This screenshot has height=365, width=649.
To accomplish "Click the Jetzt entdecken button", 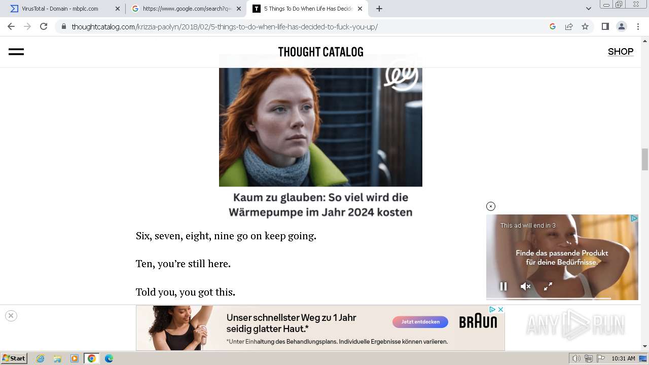I will pos(420,322).
